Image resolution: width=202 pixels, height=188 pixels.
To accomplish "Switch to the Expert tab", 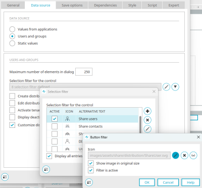I will tap(174, 5).
